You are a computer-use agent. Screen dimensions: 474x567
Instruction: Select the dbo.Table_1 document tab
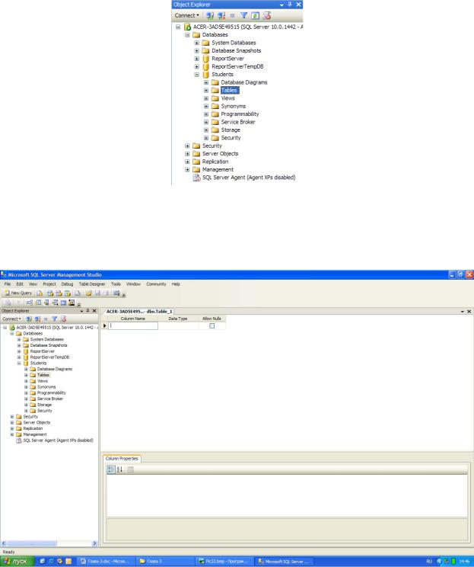(139, 312)
